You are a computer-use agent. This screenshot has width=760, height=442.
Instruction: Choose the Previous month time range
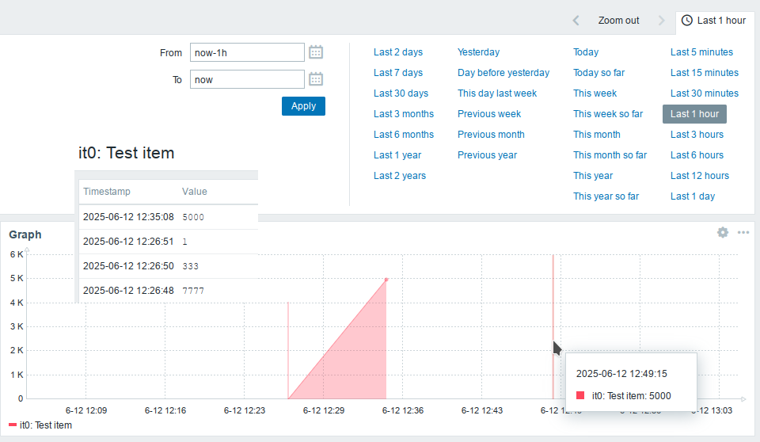(491, 135)
